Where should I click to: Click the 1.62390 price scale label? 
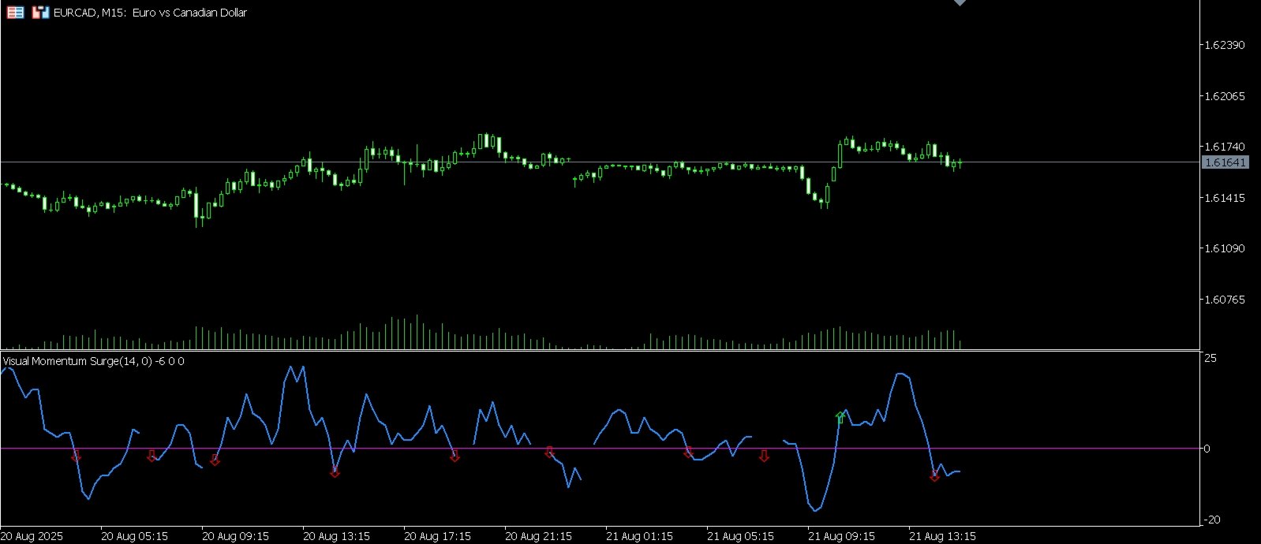tap(1224, 45)
